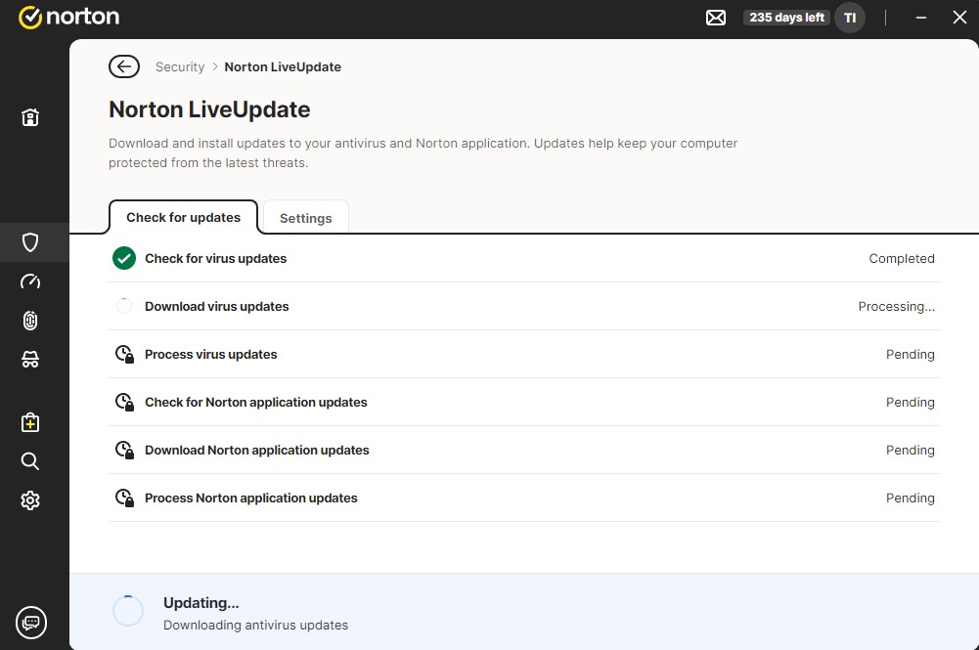
Task: Select the Check for updates tab
Action: pos(183,217)
